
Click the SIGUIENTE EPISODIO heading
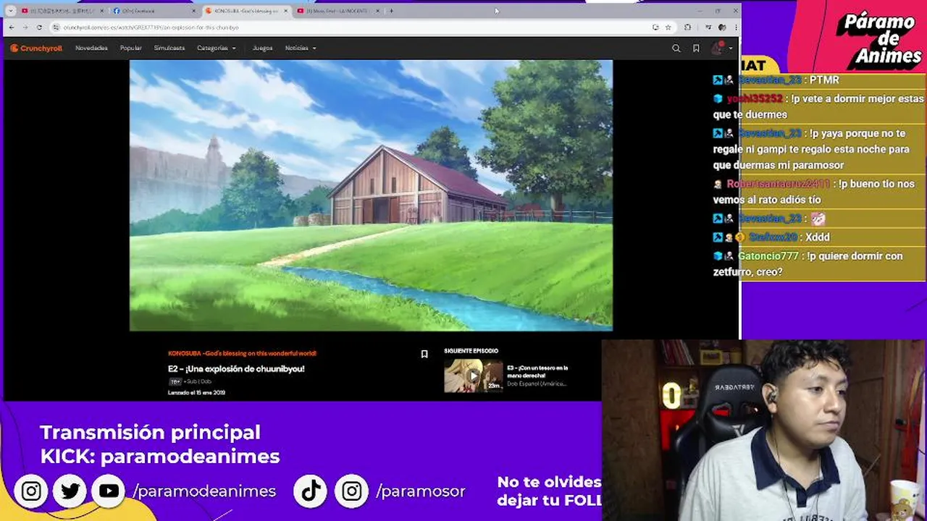471,351
